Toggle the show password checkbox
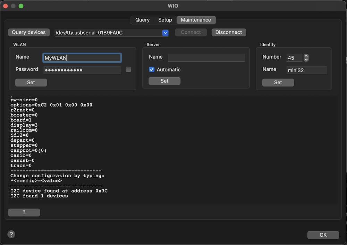347x245 pixels. pos(128,69)
